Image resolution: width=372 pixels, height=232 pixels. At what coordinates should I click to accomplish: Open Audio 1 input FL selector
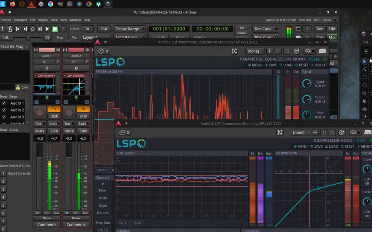coord(44,62)
